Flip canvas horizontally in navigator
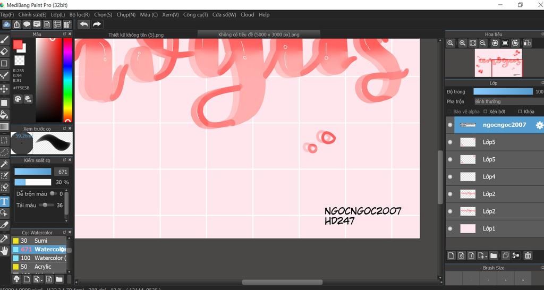The image size is (544, 290). [x=526, y=43]
